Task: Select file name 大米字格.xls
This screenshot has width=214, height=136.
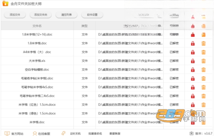Action: [37, 61]
